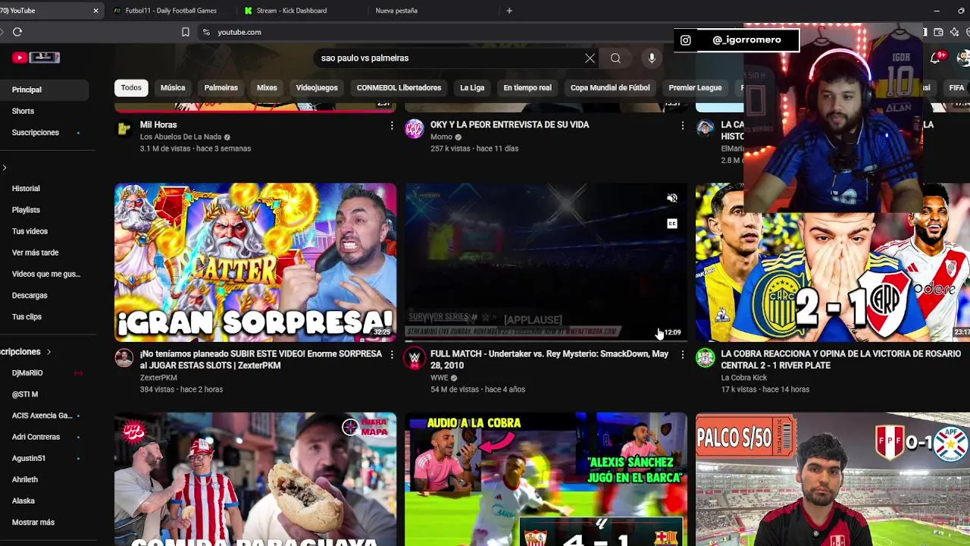Select the Palmeiras filter chip
This screenshot has height=546, width=970.
tap(221, 88)
